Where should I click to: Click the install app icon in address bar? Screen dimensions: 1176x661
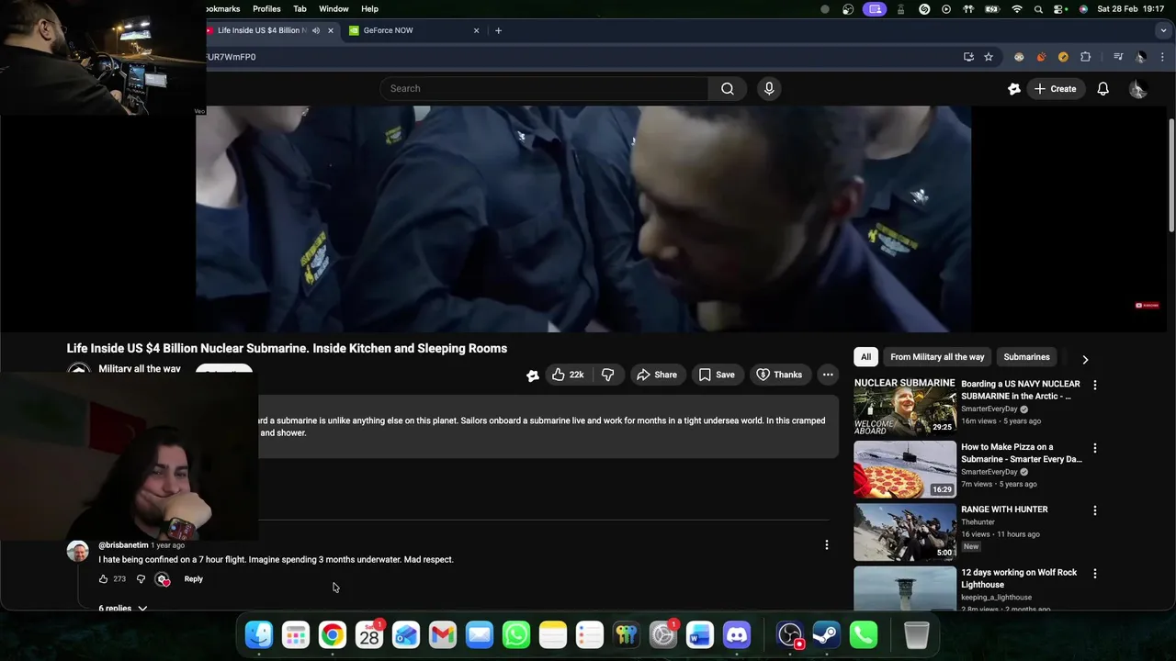(968, 57)
